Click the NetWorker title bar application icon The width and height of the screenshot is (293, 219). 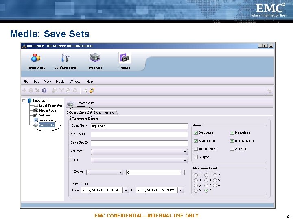[24, 46]
